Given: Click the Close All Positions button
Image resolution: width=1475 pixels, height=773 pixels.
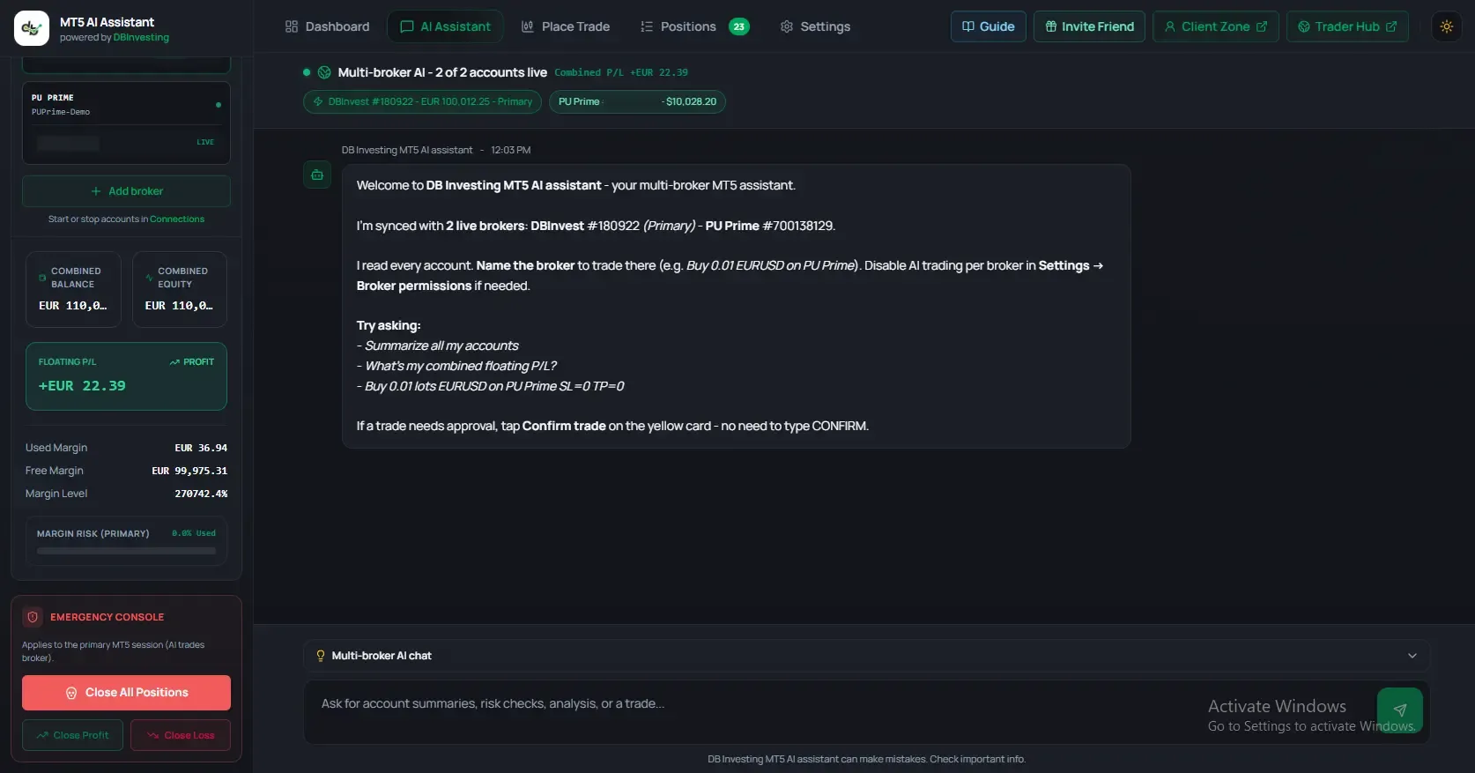Looking at the screenshot, I should (126, 693).
